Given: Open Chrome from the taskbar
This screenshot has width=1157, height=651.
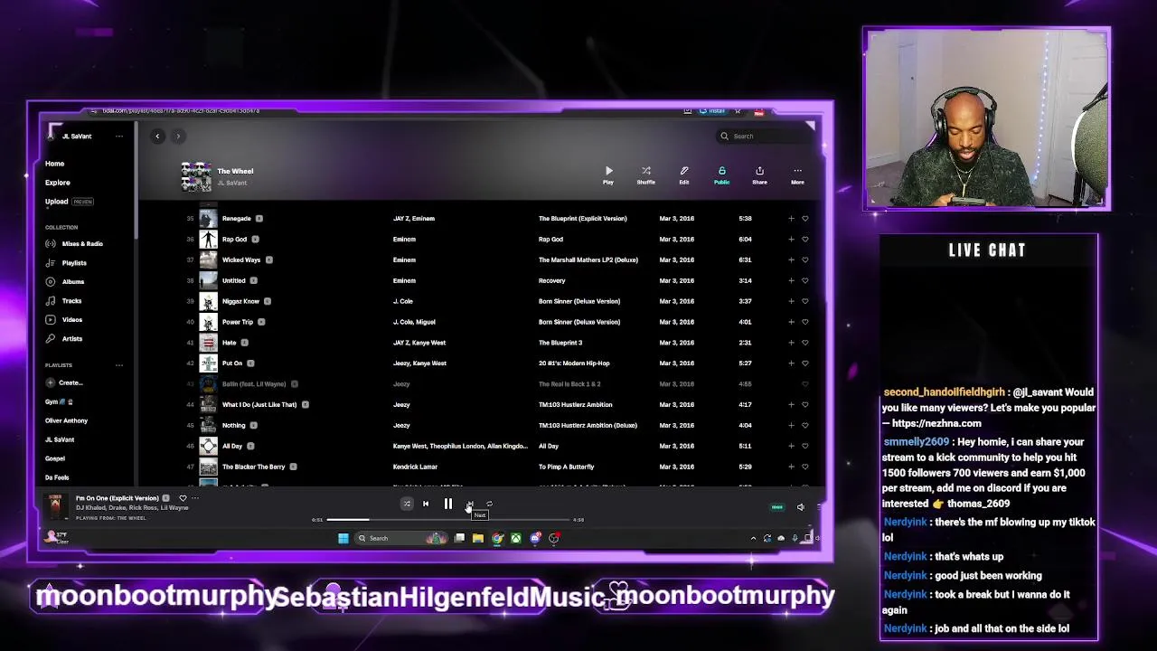Looking at the screenshot, I should click(x=497, y=538).
